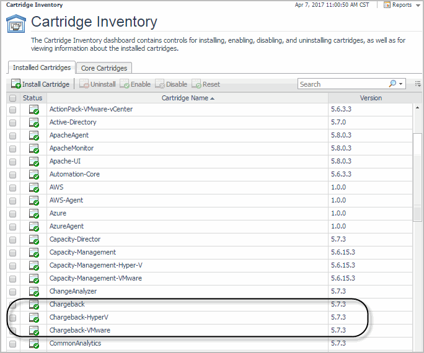Sort by the Version column header
The width and height of the screenshot is (424, 353).
(x=371, y=98)
